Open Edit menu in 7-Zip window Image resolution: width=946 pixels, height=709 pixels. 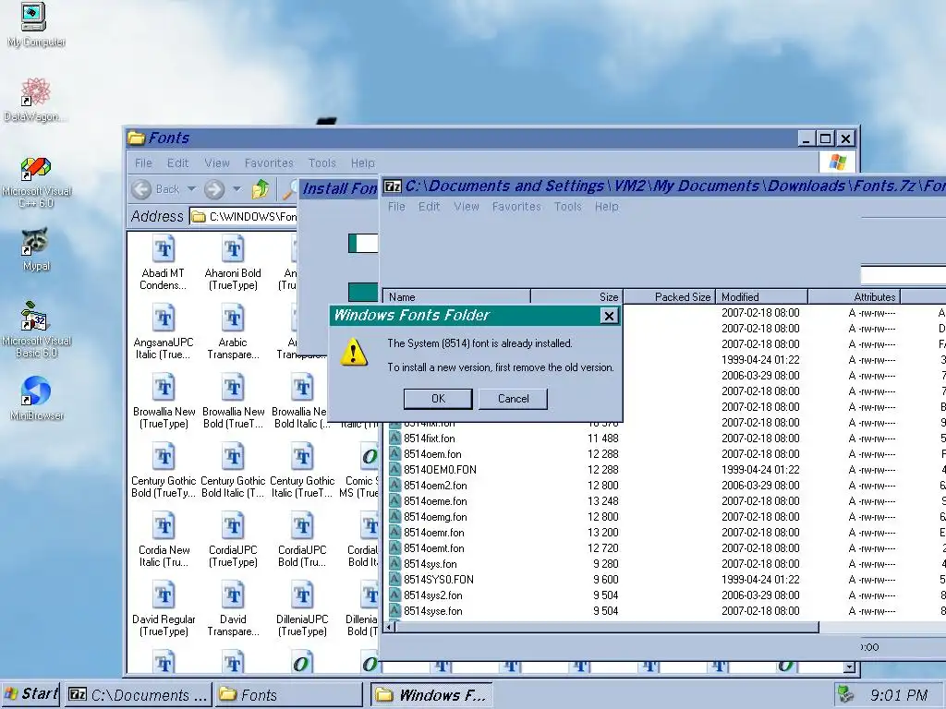(429, 206)
